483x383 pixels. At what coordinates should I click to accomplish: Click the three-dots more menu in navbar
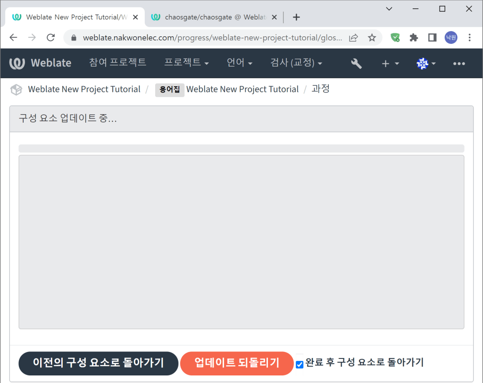point(458,64)
